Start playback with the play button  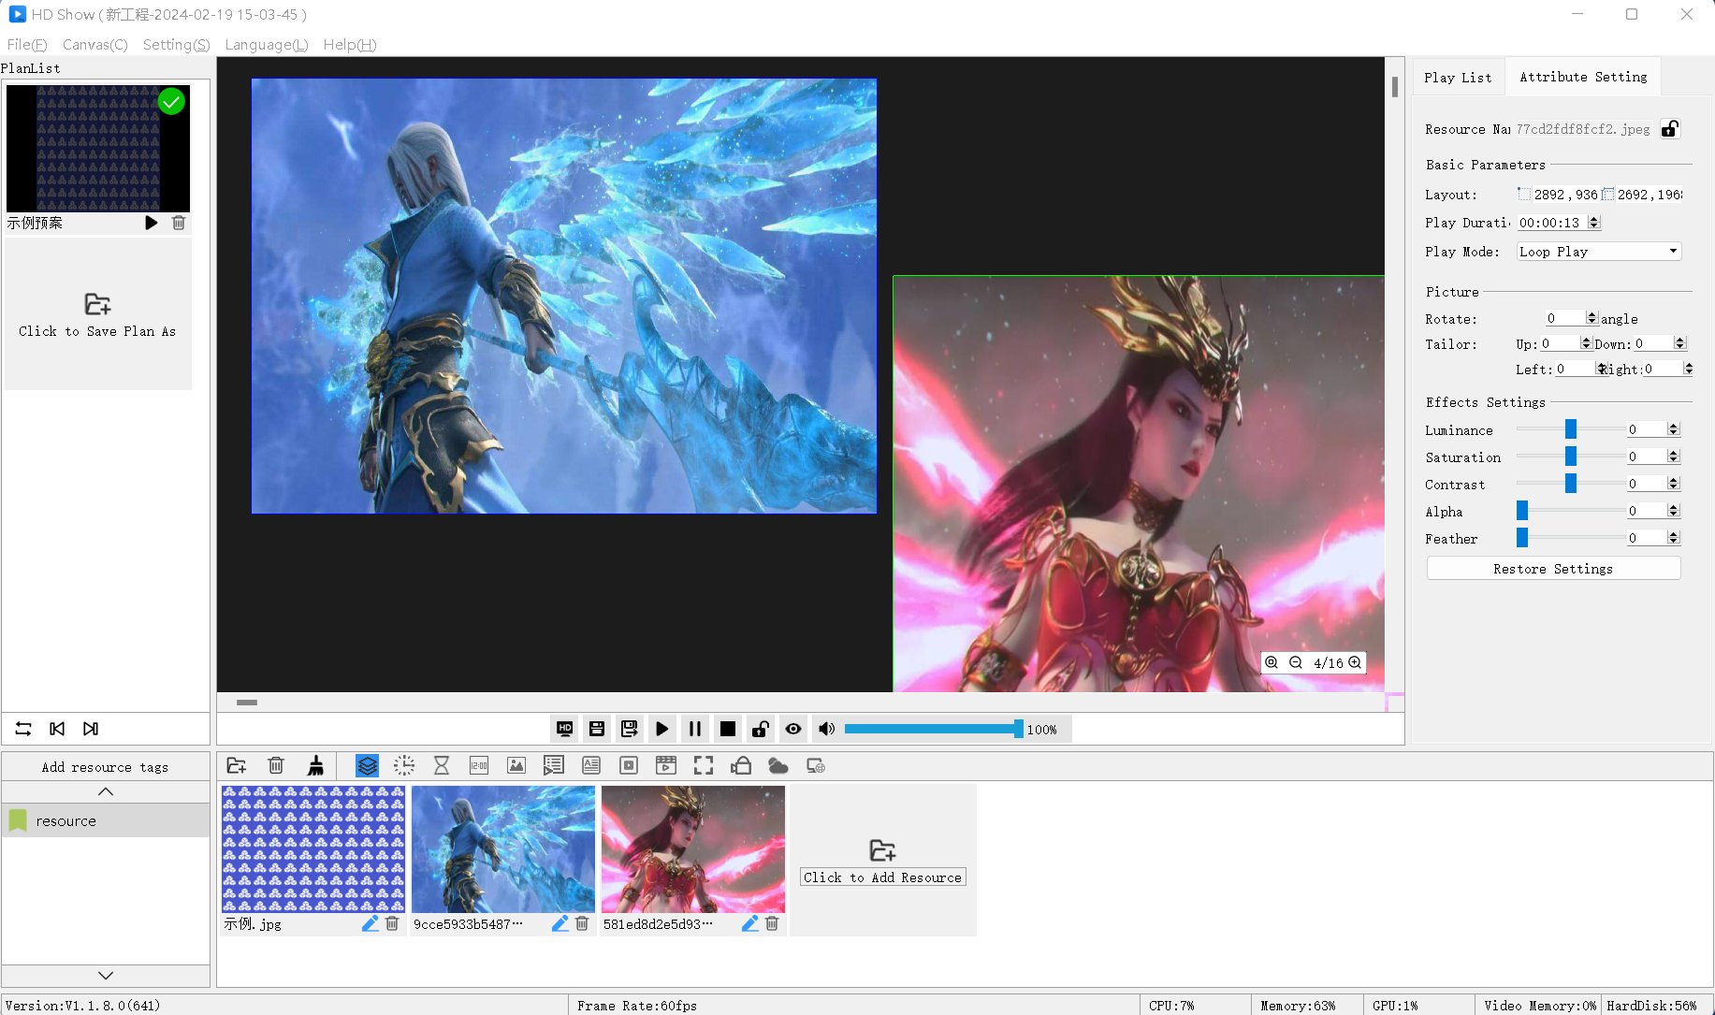point(662,729)
